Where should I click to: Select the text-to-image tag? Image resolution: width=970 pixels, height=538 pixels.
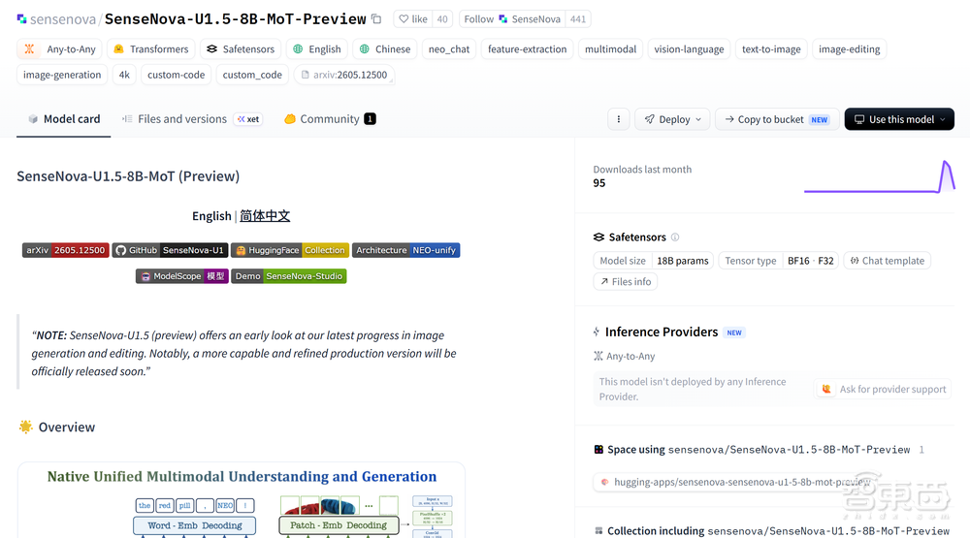[x=771, y=48]
